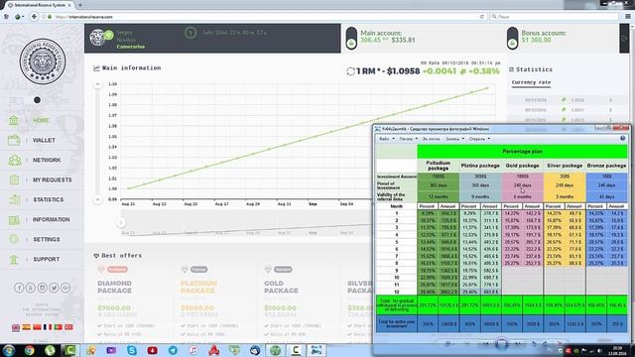Toggle the Main account switch
Image resolution: width=635 pixels, height=357 pixels.
[351, 39]
